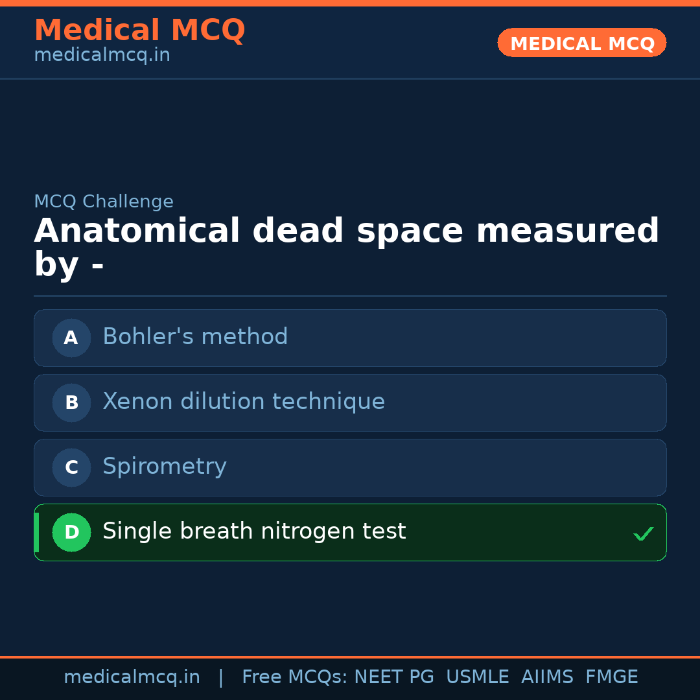The image size is (700, 700).
Task: Click the green bar beside option D
Action: click(x=36, y=532)
